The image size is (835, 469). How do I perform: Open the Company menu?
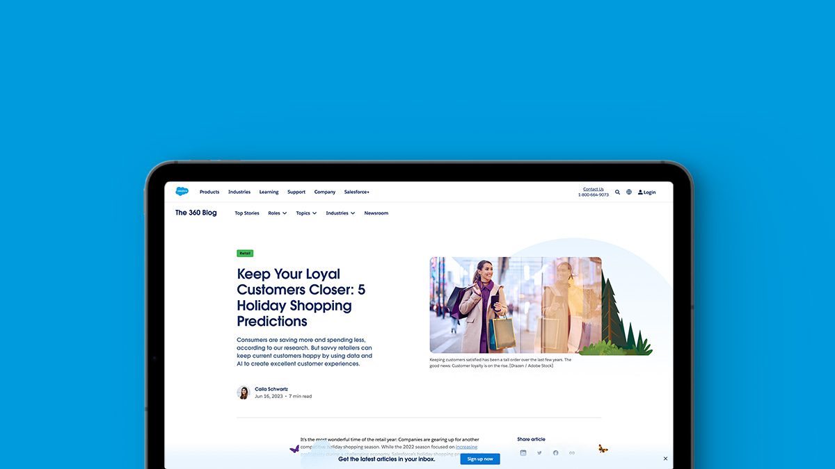pos(325,192)
